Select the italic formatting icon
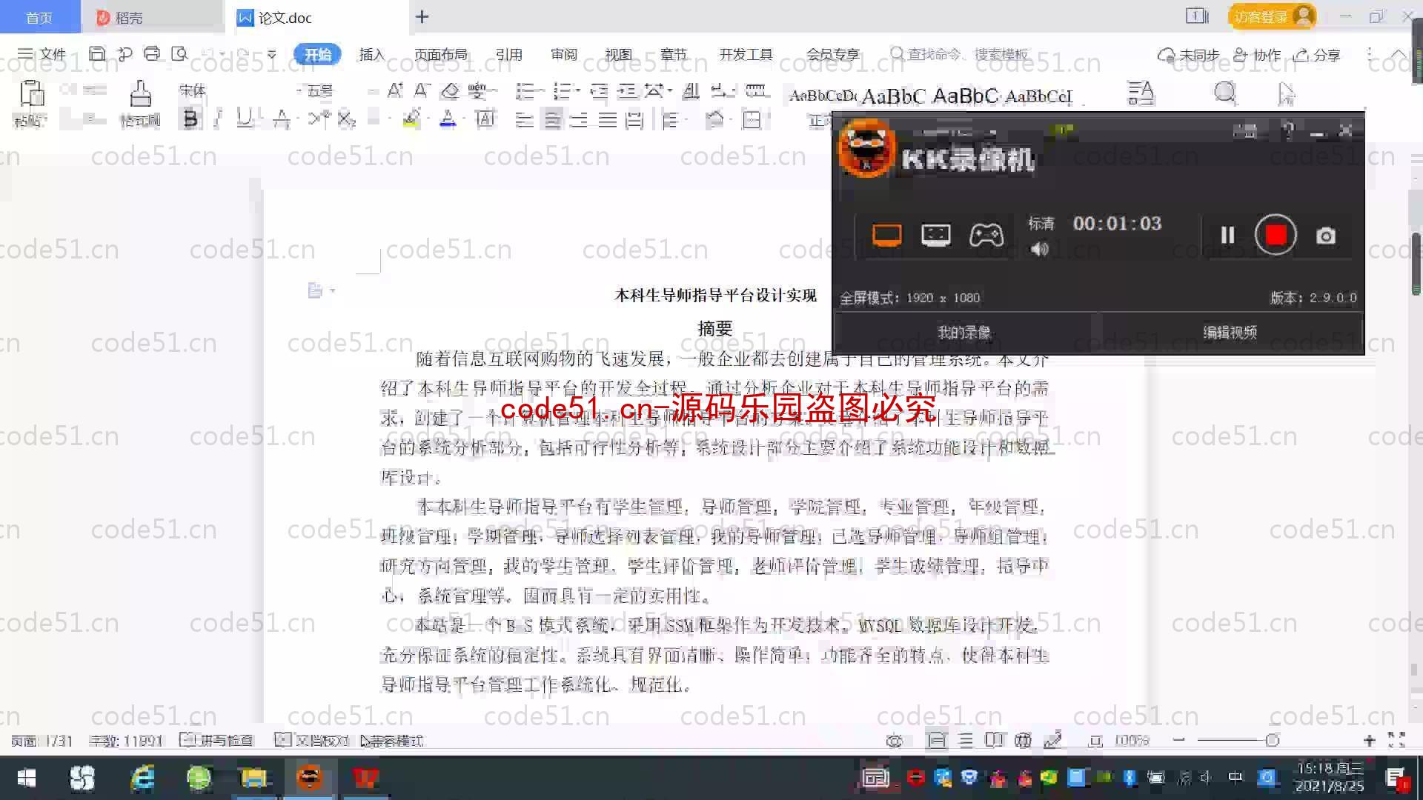1423x800 pixels. coord(217,119)
